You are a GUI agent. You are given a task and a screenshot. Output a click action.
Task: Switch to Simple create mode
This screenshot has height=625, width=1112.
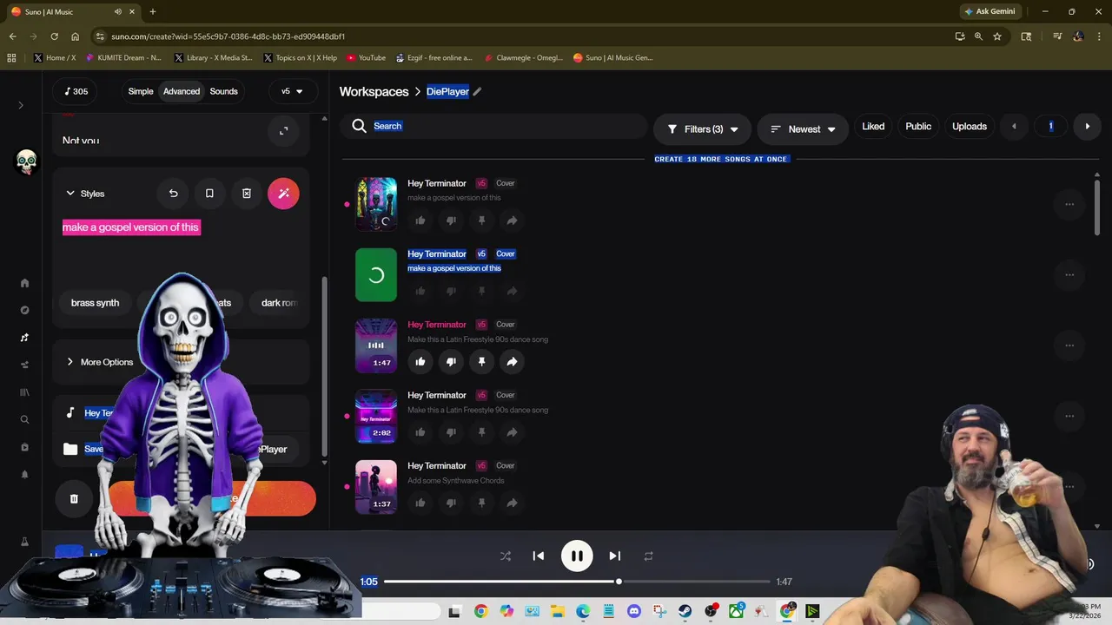141,91
